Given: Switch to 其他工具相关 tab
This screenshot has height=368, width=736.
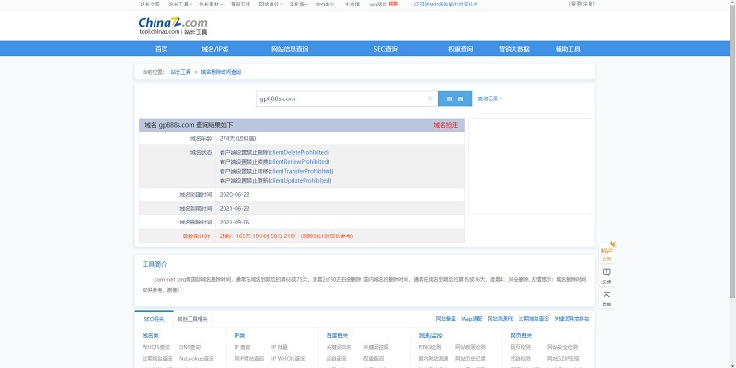Looking at the screenshot, I should (192, 319).
